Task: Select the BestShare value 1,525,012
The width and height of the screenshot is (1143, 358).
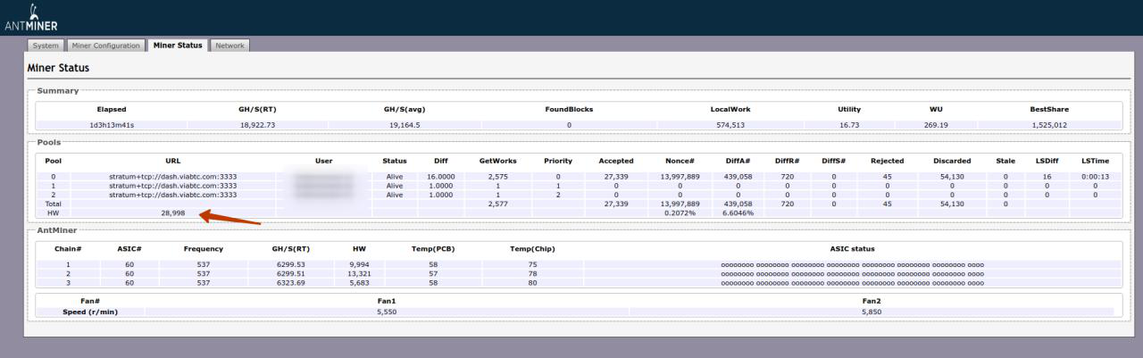Action: [x=1048, y=125]
